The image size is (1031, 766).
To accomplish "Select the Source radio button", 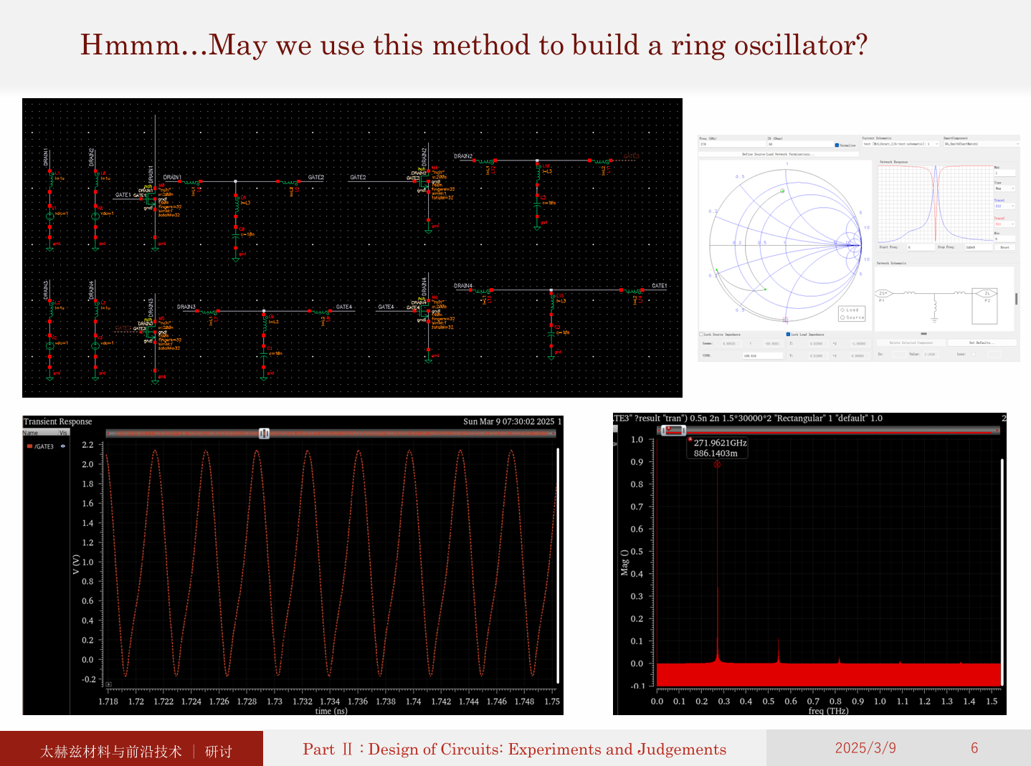I will click(x=842, y=317).
